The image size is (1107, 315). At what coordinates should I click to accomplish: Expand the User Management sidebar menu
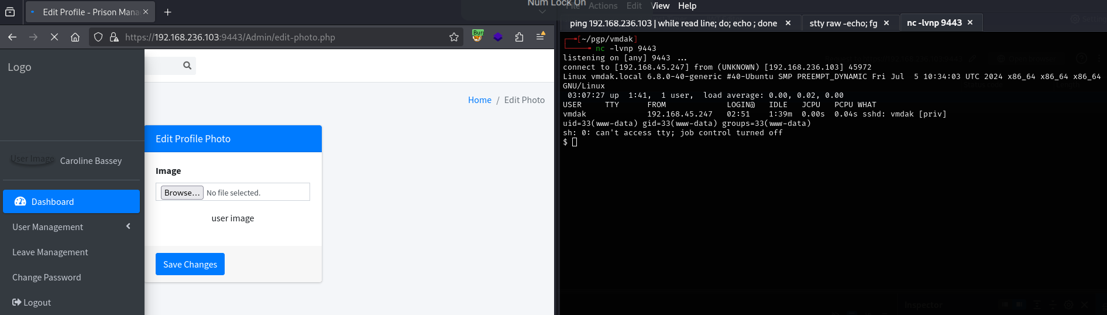point(71,227)
